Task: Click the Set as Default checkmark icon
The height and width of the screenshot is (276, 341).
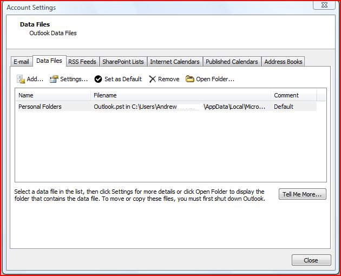Action: pos(98,79)
